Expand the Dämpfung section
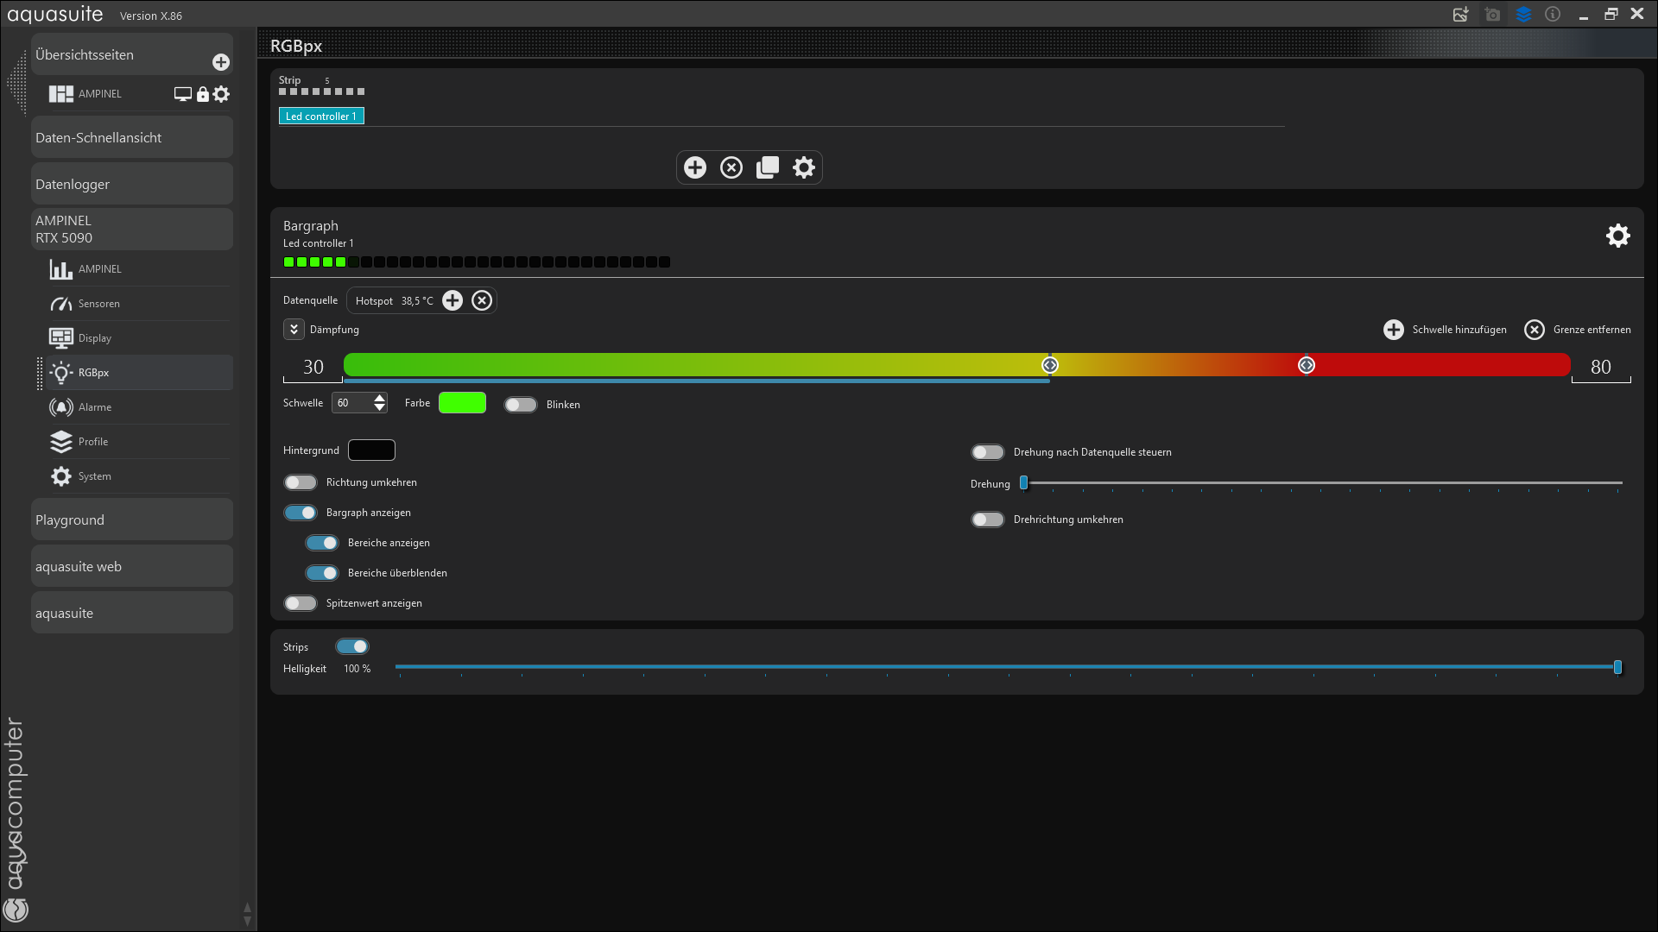Viewport: 1658px width, 932px height. tap(294, 330)
